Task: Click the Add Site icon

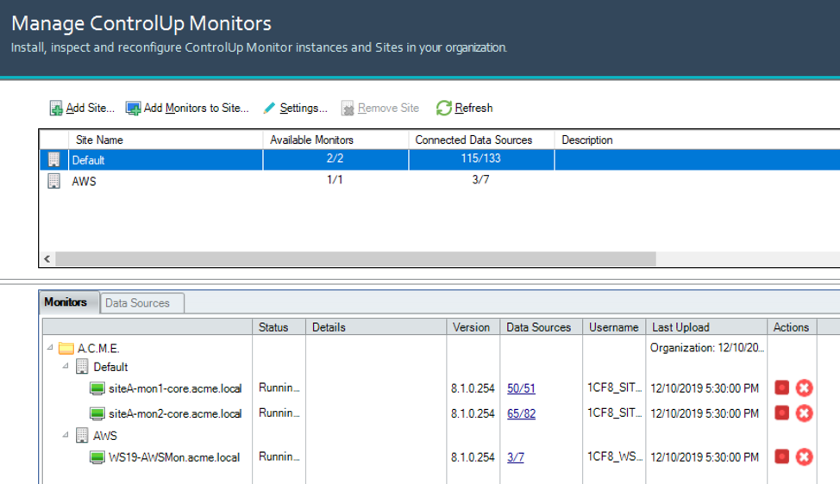Action: [56, 108]
